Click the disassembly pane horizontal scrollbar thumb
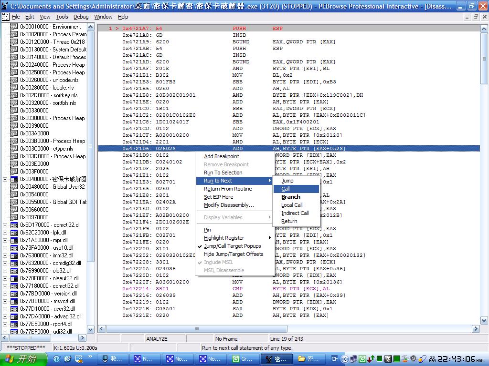This screenshot has height=366, width=489. pos(197,329)
